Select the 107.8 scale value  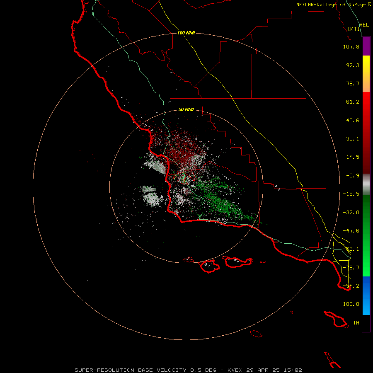tap(351, 46)
